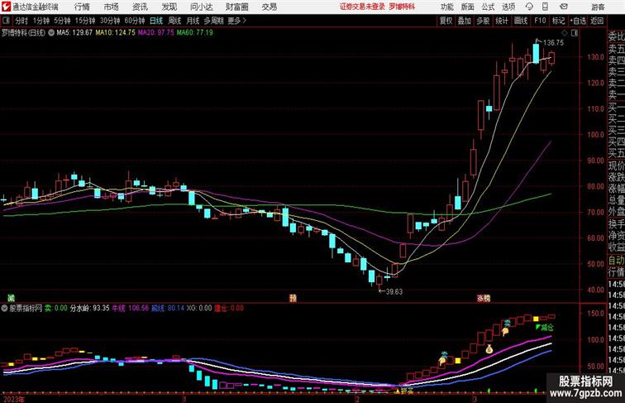
Task: Open MA indicator settings gear icon
Action: (x=51, y=33)
